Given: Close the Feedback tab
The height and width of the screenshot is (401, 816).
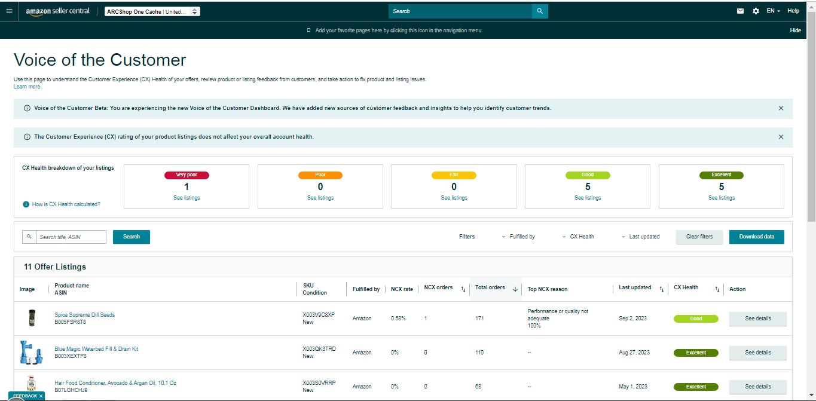Looking at the screenshot, I should [x=41, y=396].
